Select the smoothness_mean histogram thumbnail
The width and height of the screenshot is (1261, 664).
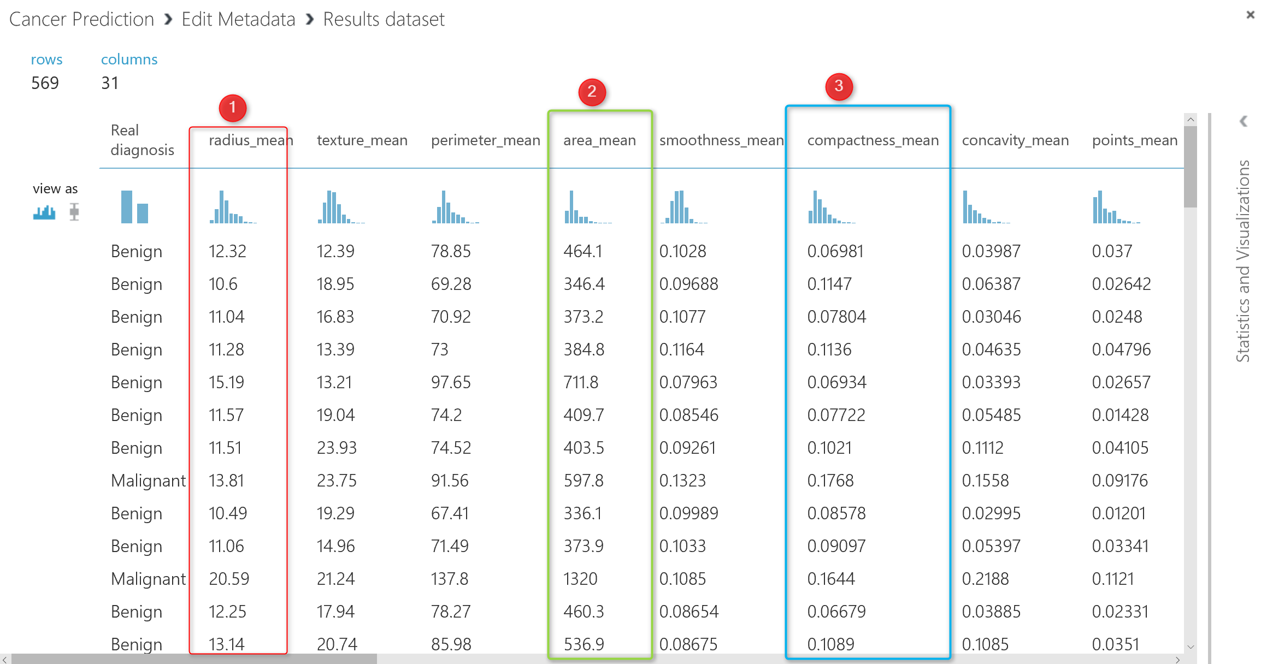point(683,207)
